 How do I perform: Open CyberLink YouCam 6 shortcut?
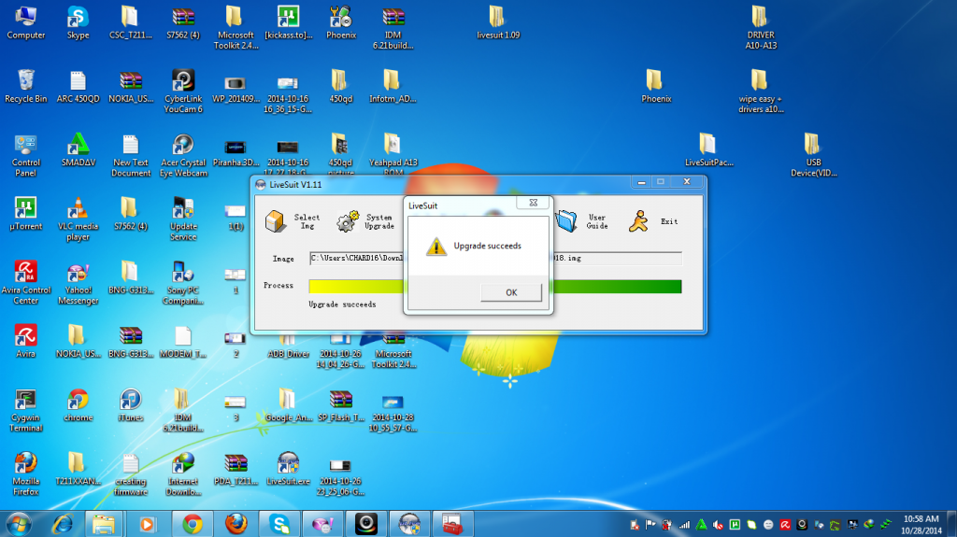click(x=183, y=92)
